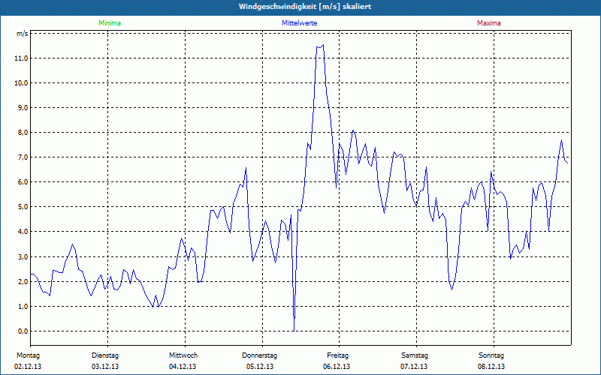601x375 pixels.
Task: Click the Mittelwerte legend label
Action: 299,23
